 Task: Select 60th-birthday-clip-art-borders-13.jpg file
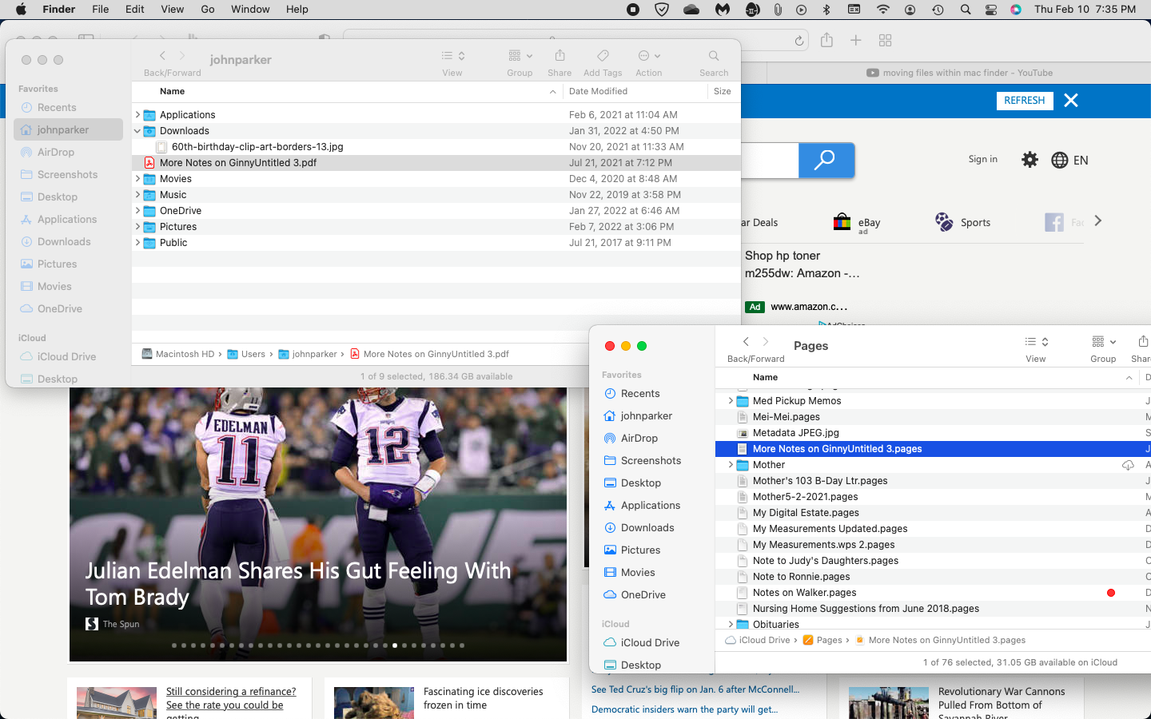point(257,147)
